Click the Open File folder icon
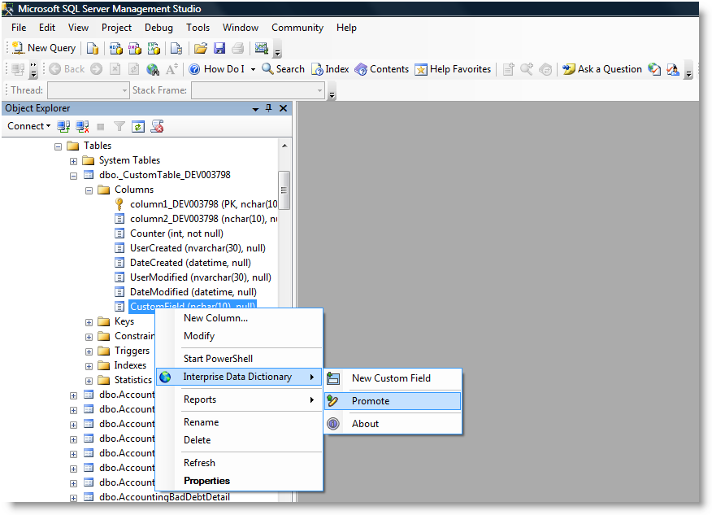The image size is (712, 515). click(201, 48)
